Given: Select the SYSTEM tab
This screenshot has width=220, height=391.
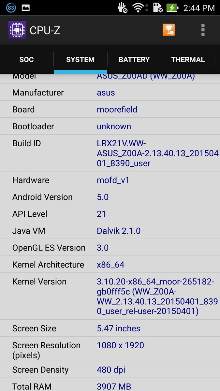Looking at the screenshot, I should tap(80, 60).
